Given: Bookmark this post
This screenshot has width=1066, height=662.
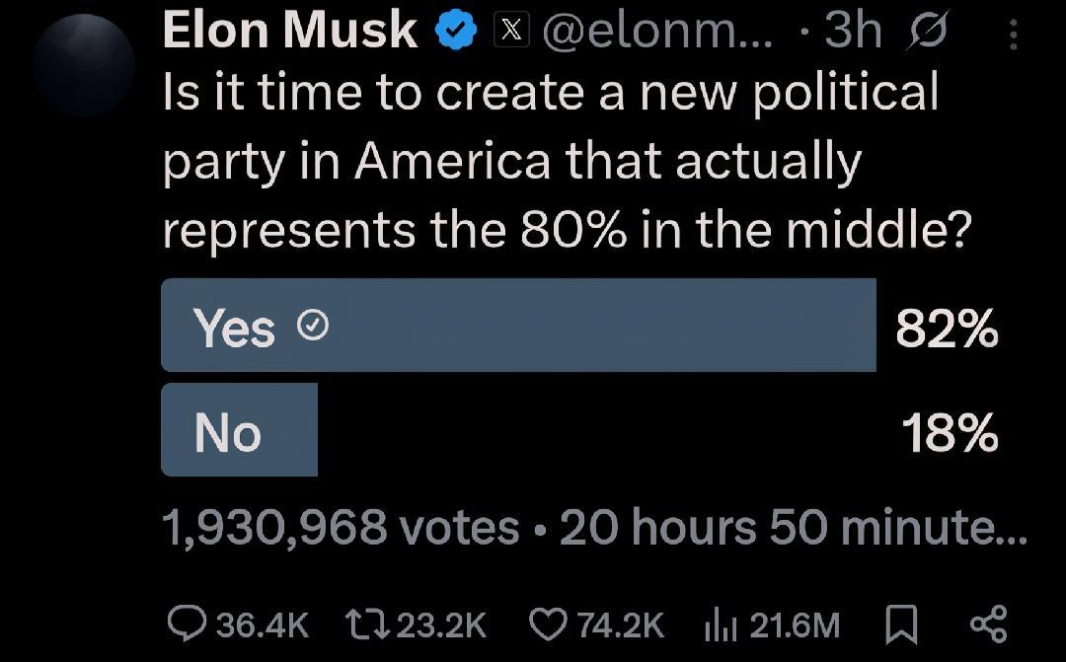Looking at the screenshot, I should [904, 624].
